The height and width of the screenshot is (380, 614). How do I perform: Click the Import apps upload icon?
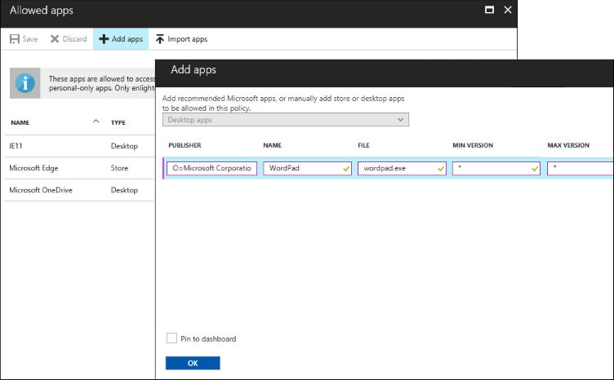tap(160, 39)
